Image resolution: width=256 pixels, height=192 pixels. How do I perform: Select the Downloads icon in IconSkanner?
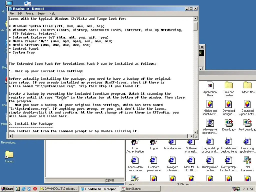[228, 123]
